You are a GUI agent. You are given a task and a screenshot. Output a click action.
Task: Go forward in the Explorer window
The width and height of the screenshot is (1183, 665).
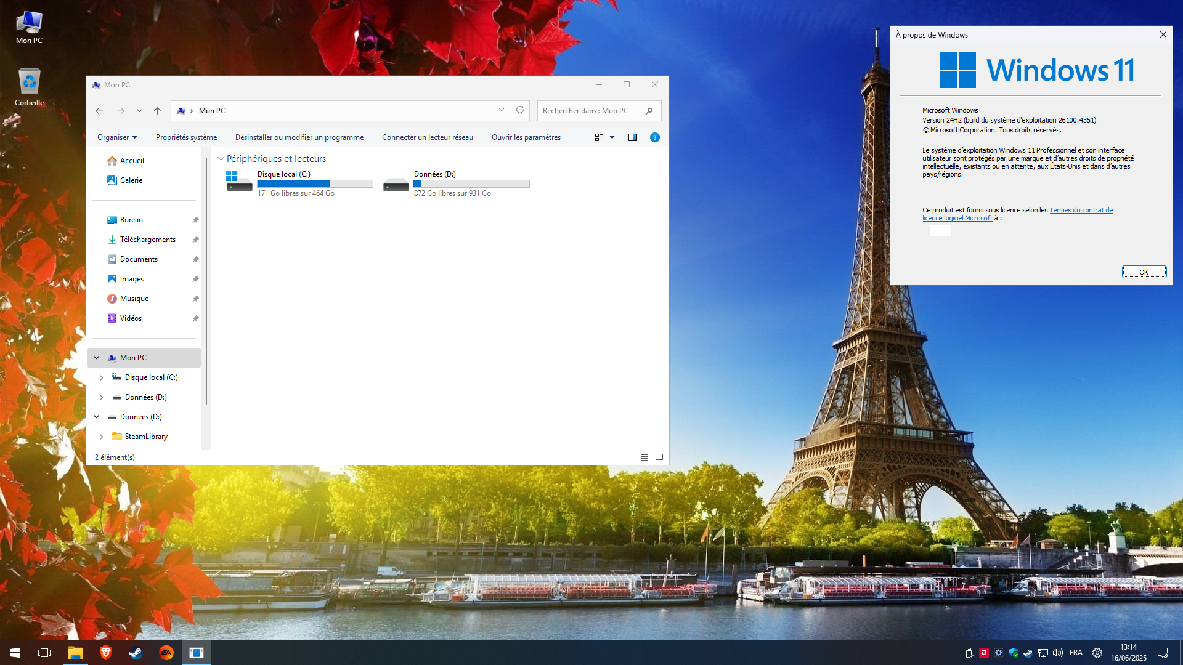pyautogui.click(x=121, y=111)
